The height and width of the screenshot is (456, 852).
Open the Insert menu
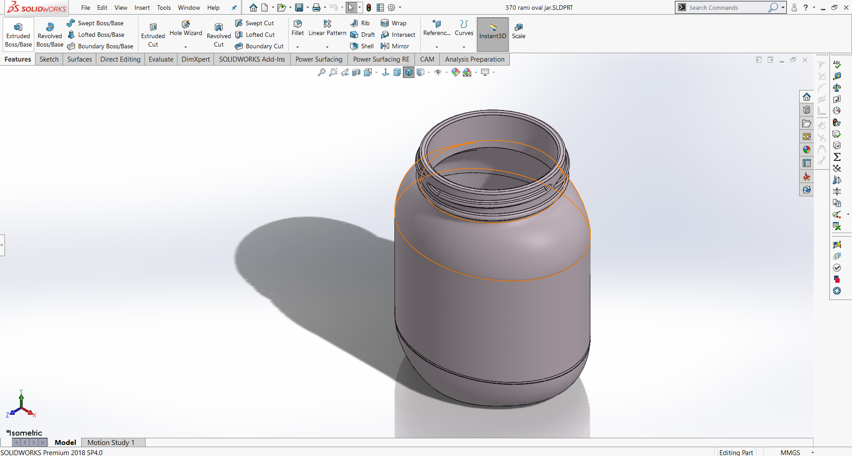(x=142, y=8)
